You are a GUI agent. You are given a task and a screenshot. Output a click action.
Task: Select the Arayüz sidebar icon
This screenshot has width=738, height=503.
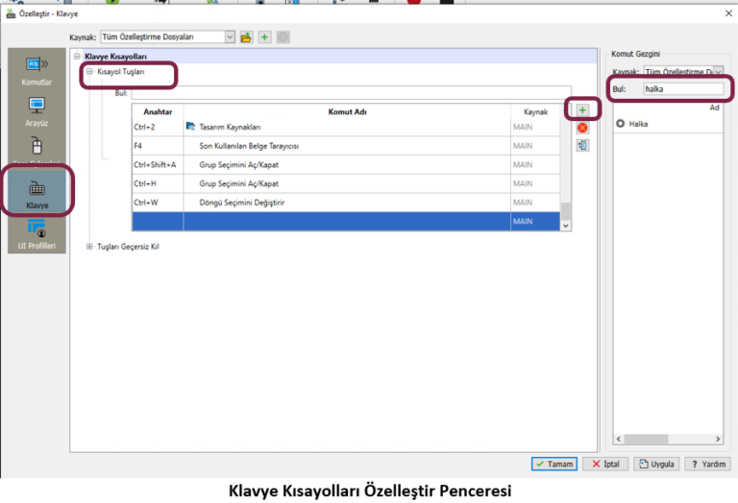[37, 111]
